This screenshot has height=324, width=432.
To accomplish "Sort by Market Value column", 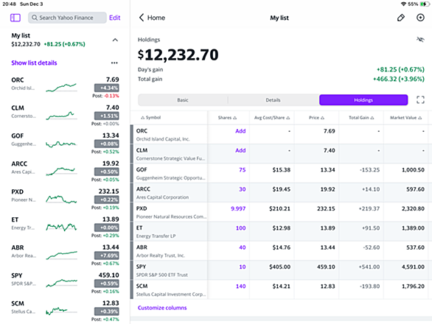I will [x=405, y=118].
